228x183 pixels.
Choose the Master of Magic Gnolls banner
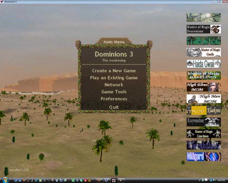204,52
